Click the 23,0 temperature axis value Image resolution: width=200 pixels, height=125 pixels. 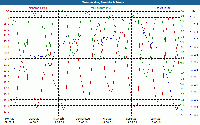6,53
